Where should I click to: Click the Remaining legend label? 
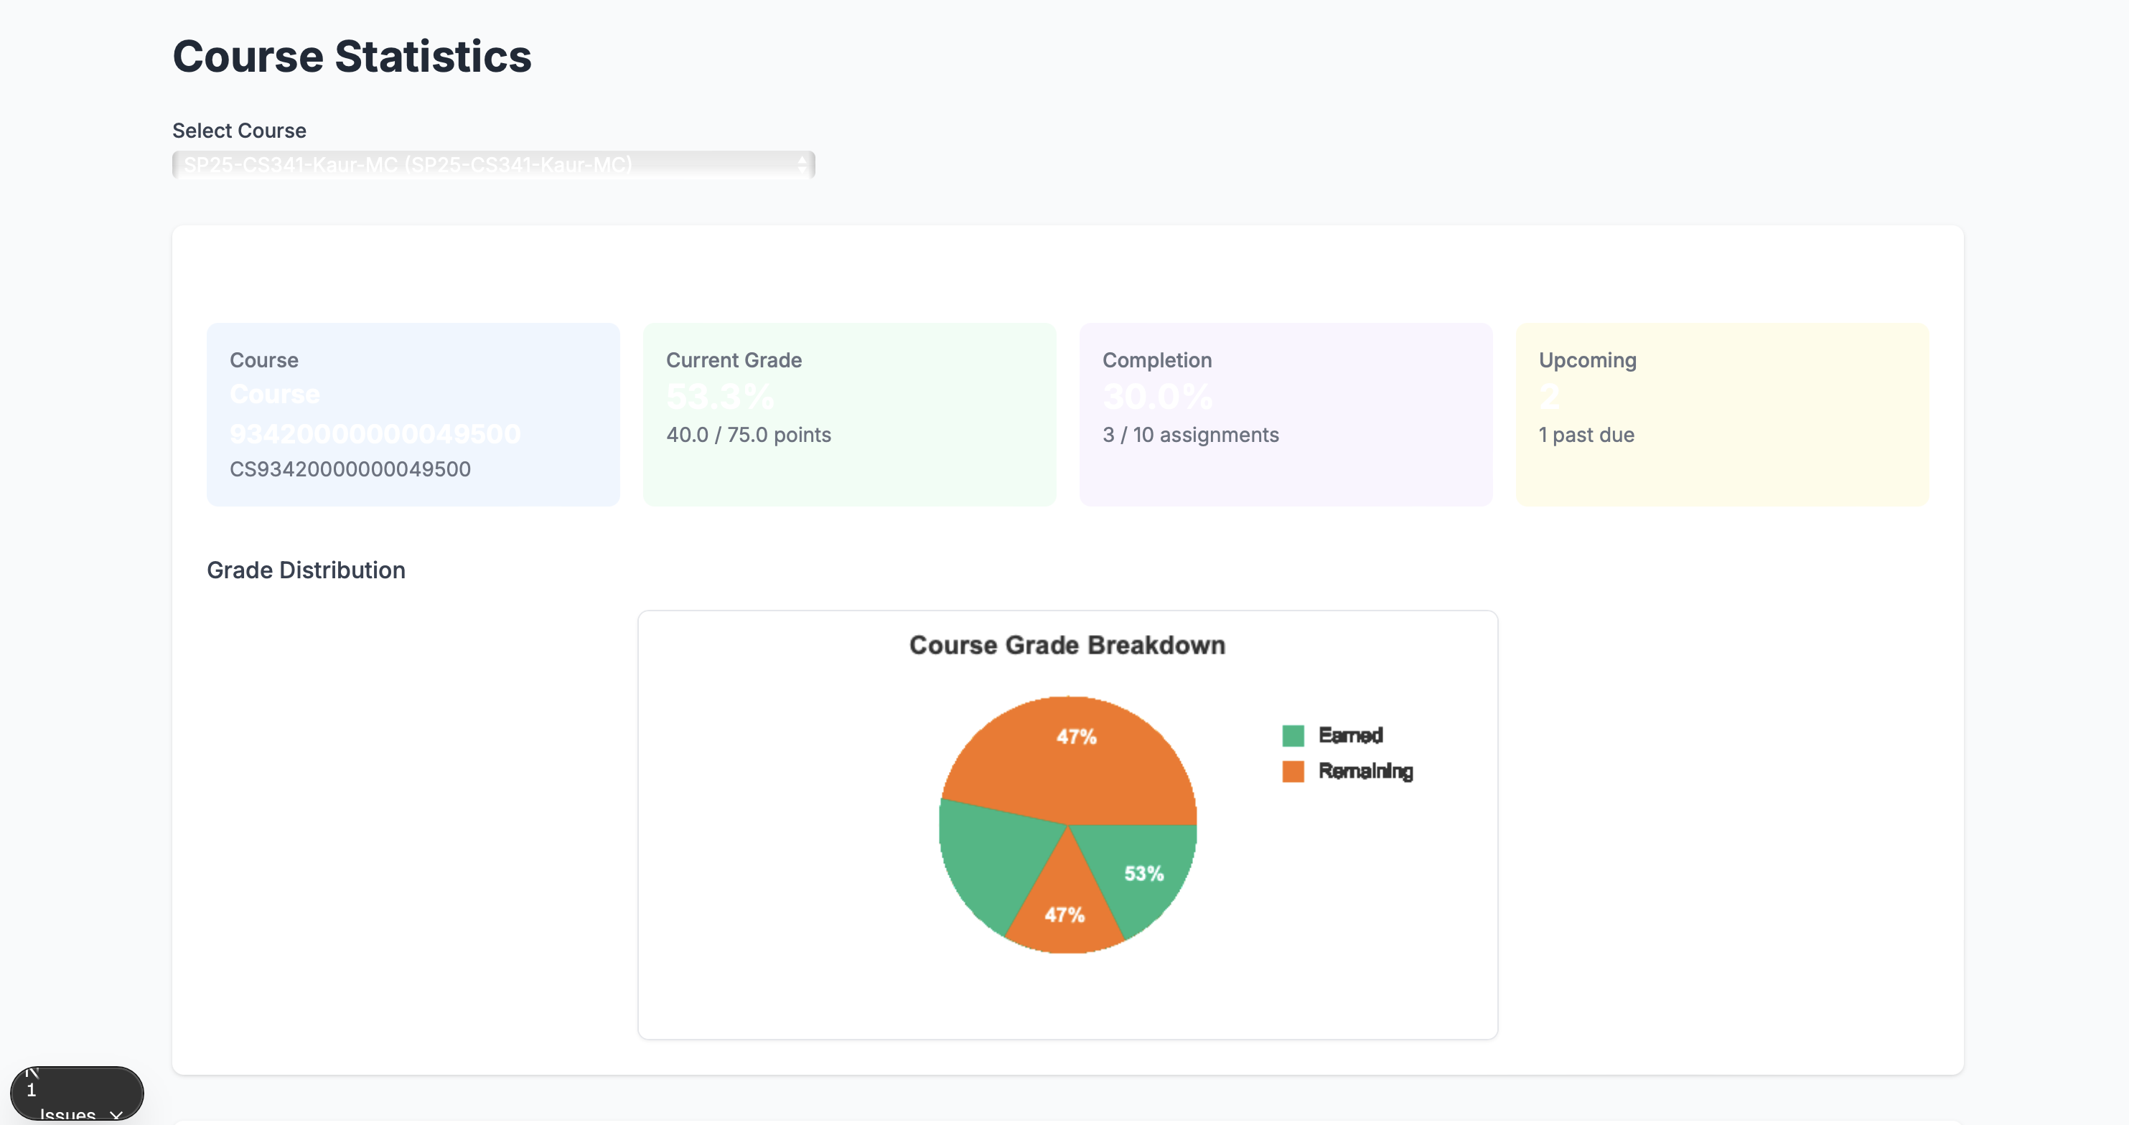tap(1365, 771)
